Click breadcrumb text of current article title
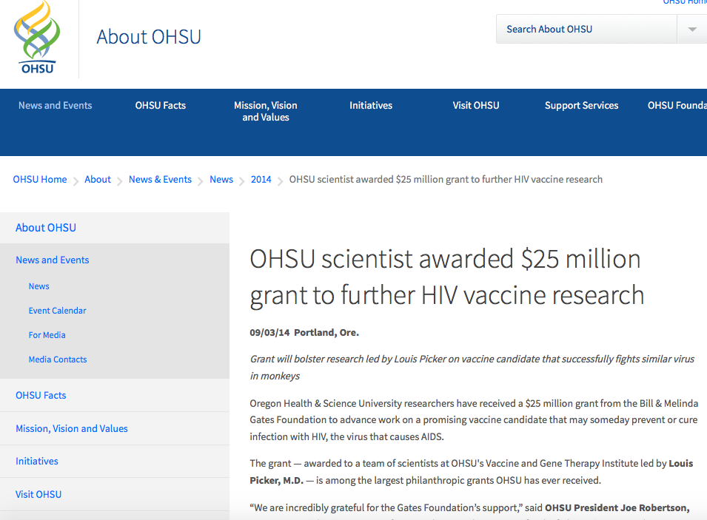The image size is (707, 520). coord(446,179)
